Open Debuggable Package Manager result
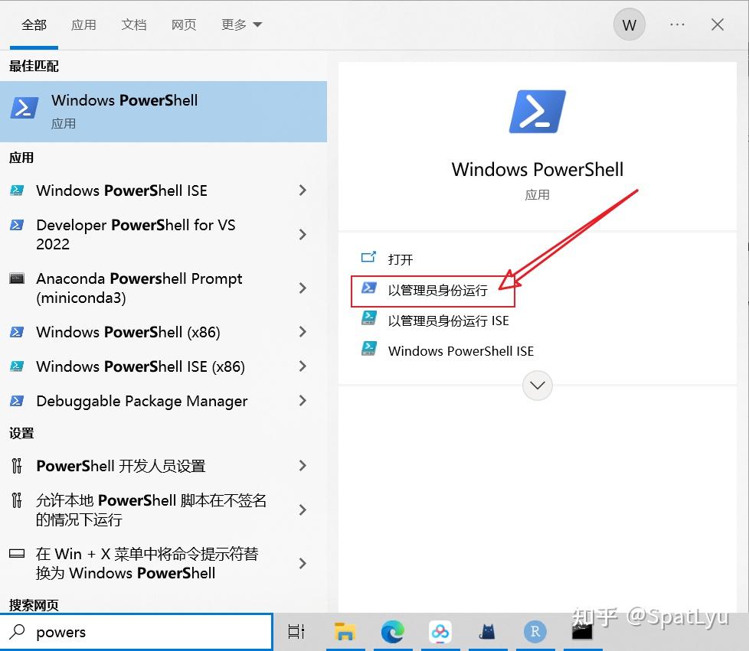749x651 pixels. pos(143,400)
